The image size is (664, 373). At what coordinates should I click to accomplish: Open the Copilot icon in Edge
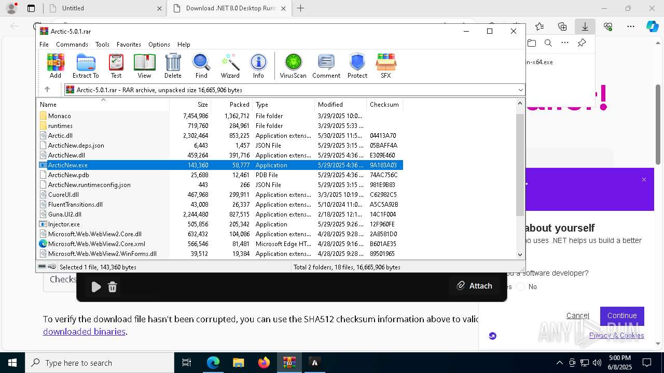(652, 26)
